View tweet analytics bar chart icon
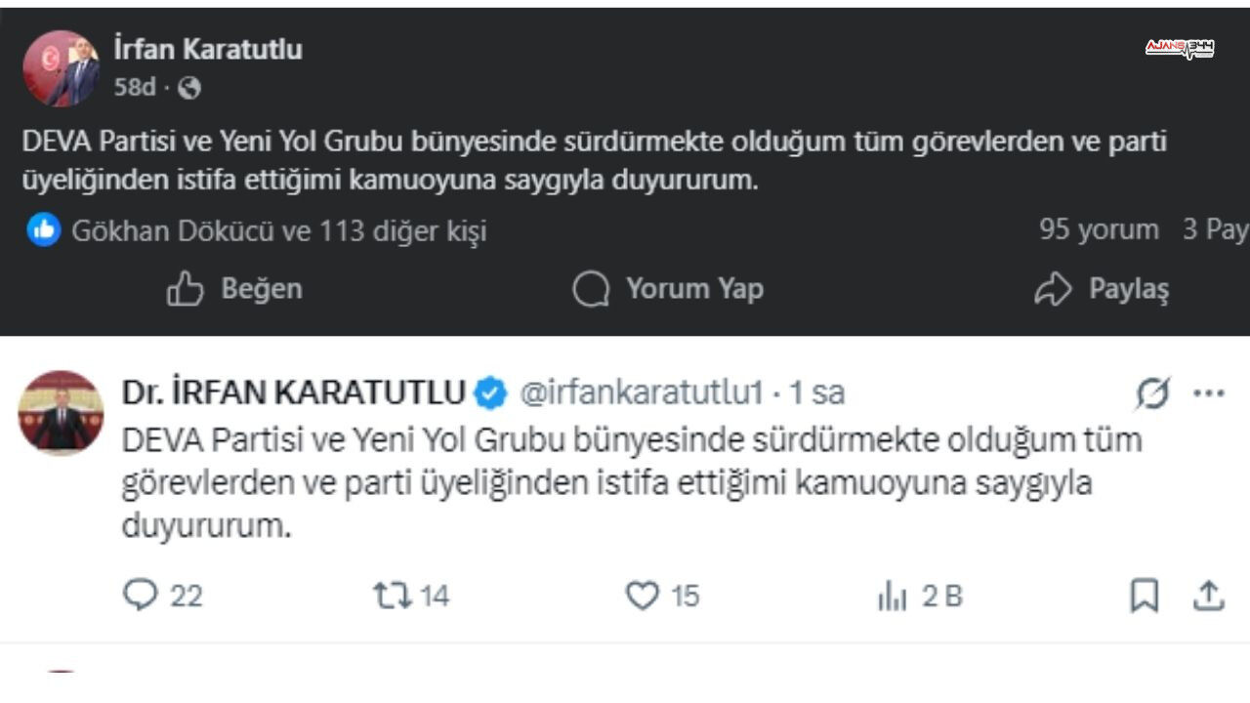The image size is (1250, 703). click(892, 596)
